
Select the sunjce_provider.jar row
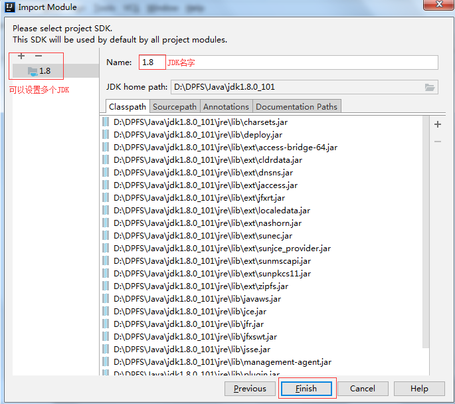pos(261,249)
